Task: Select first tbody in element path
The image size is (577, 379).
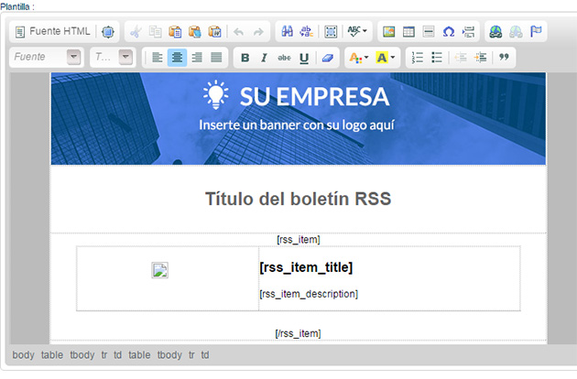Action: (82, 355)
